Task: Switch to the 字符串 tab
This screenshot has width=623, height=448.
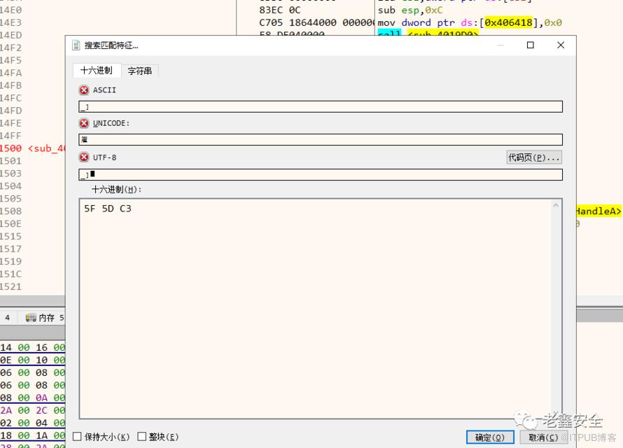Action: [139, 71]
